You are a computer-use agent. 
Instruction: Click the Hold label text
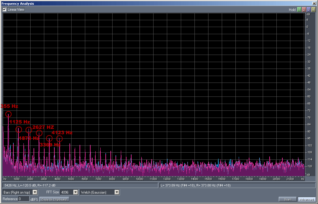click(x=292, y=10)
